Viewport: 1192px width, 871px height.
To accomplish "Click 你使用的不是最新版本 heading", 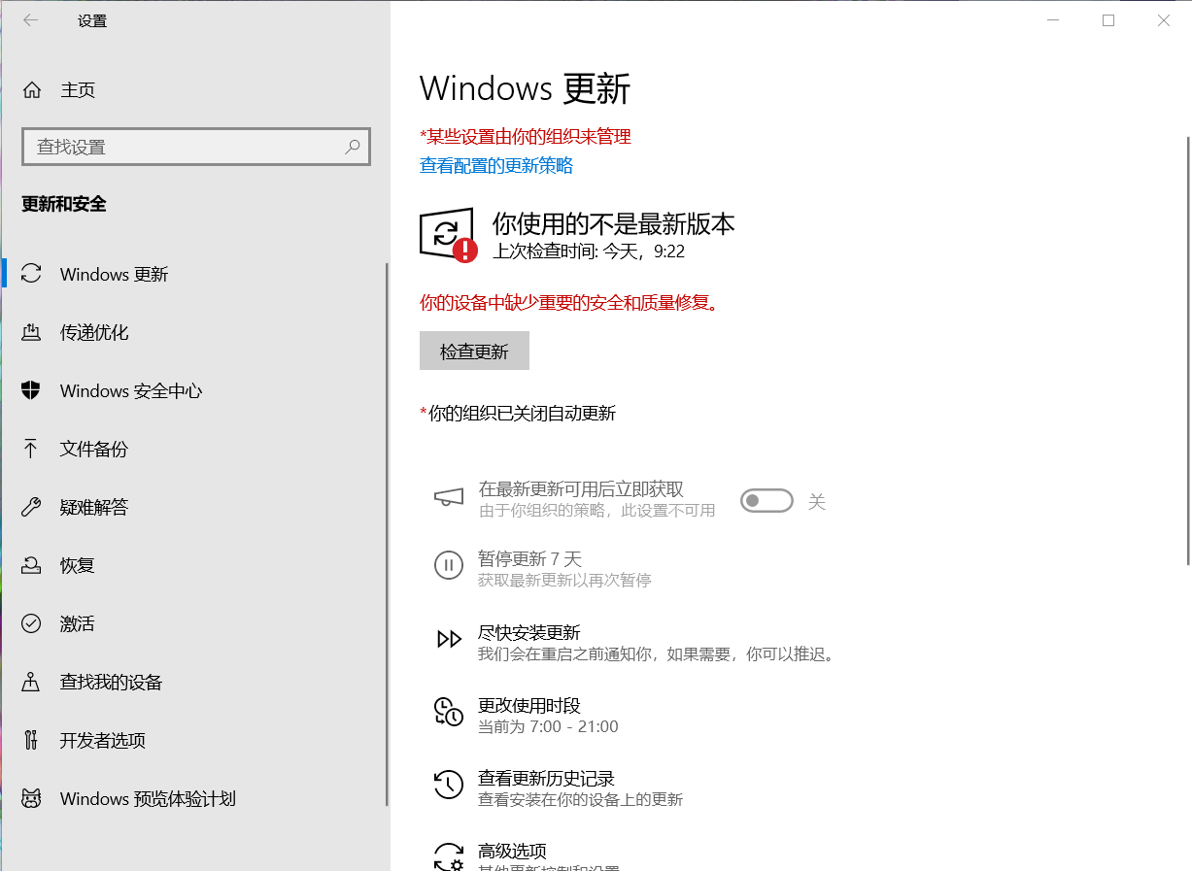I will (x=614, y=223).
